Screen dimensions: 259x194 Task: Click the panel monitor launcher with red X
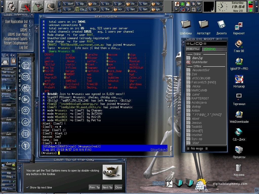25,6
